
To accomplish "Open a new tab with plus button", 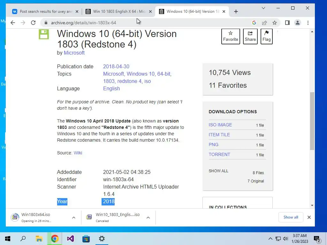I will 236,11.
